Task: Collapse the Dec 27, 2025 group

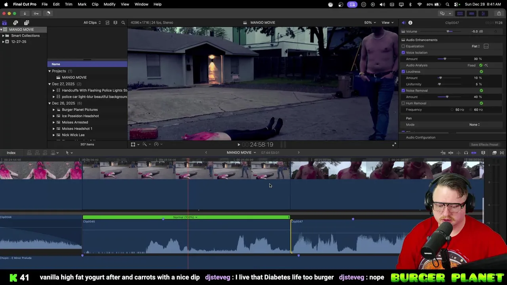Action: pos(50,84)
